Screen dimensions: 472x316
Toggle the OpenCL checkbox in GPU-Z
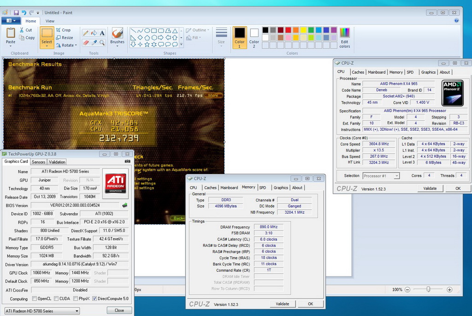click(35, 298)
